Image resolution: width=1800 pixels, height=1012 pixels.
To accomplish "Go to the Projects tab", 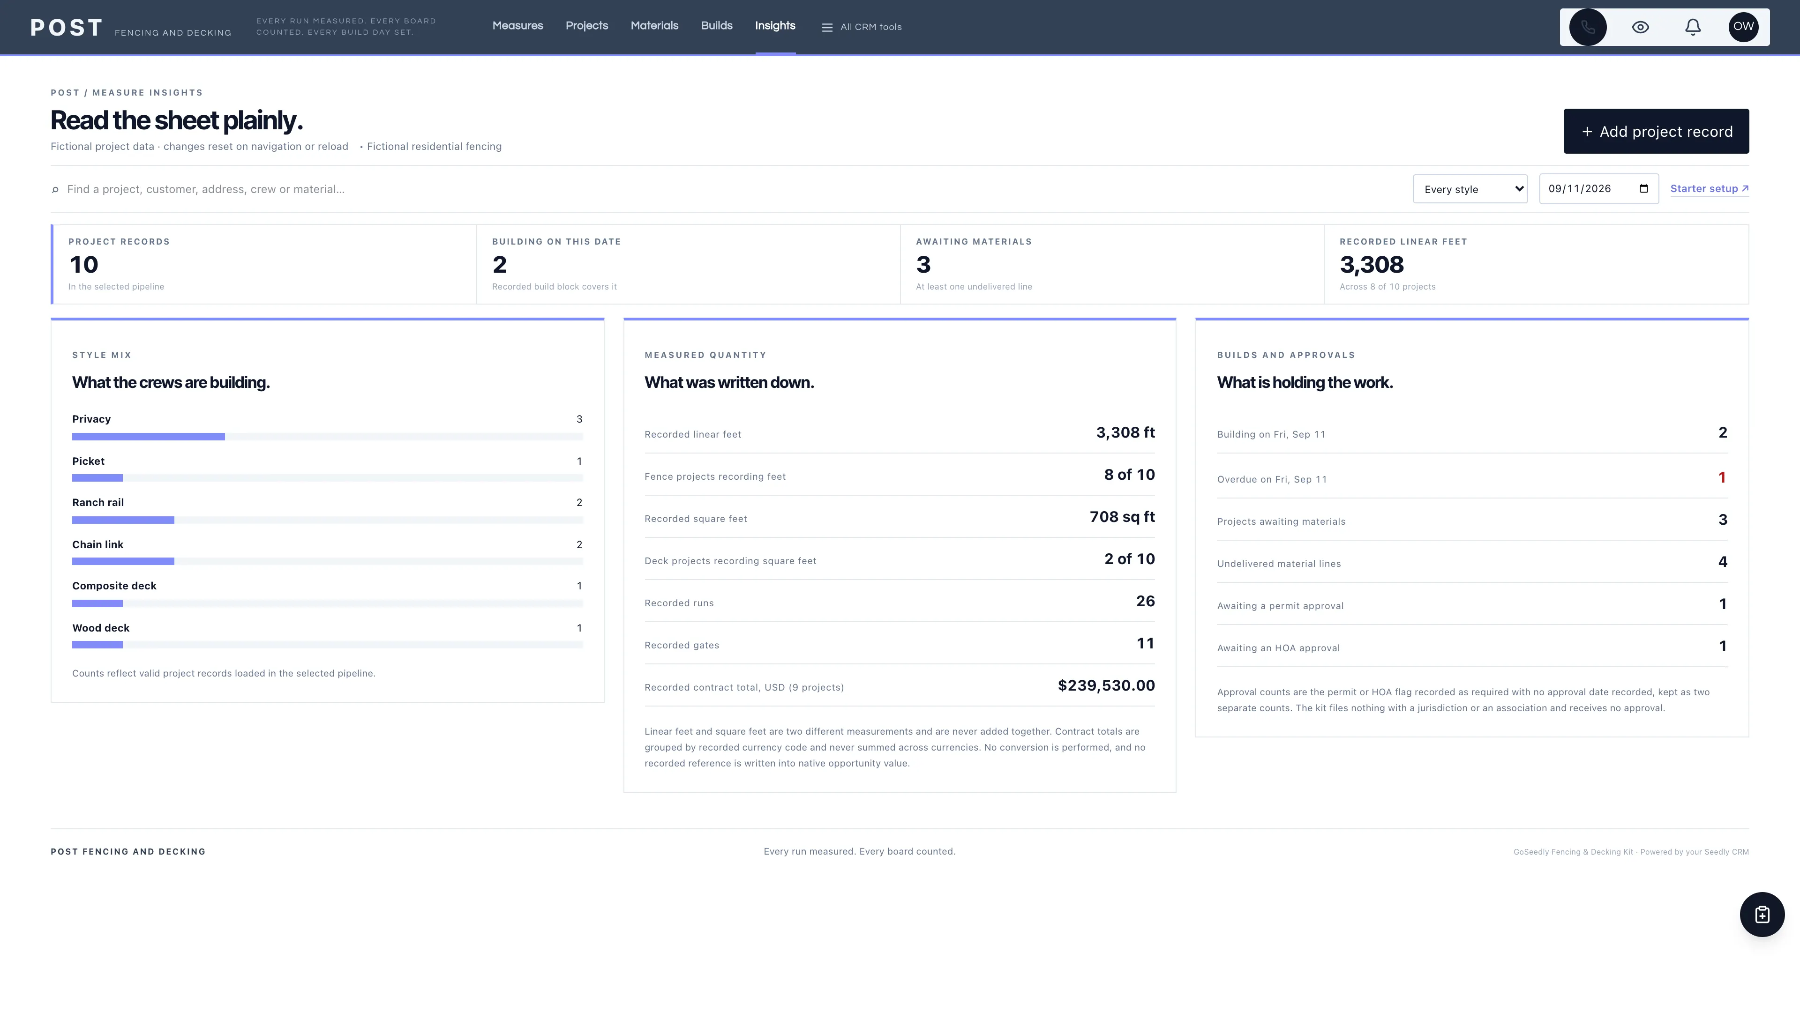I will pyautogui.click(x=587, y=26).
